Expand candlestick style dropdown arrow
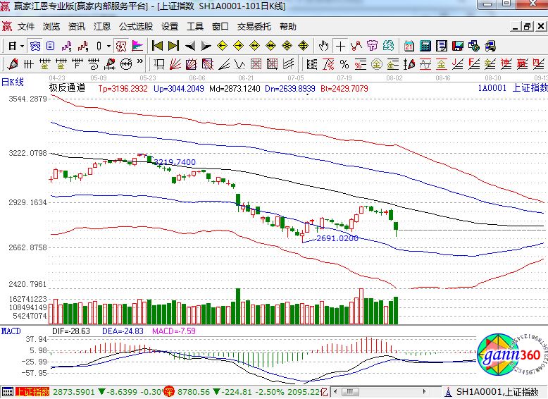 coord(109,46)
